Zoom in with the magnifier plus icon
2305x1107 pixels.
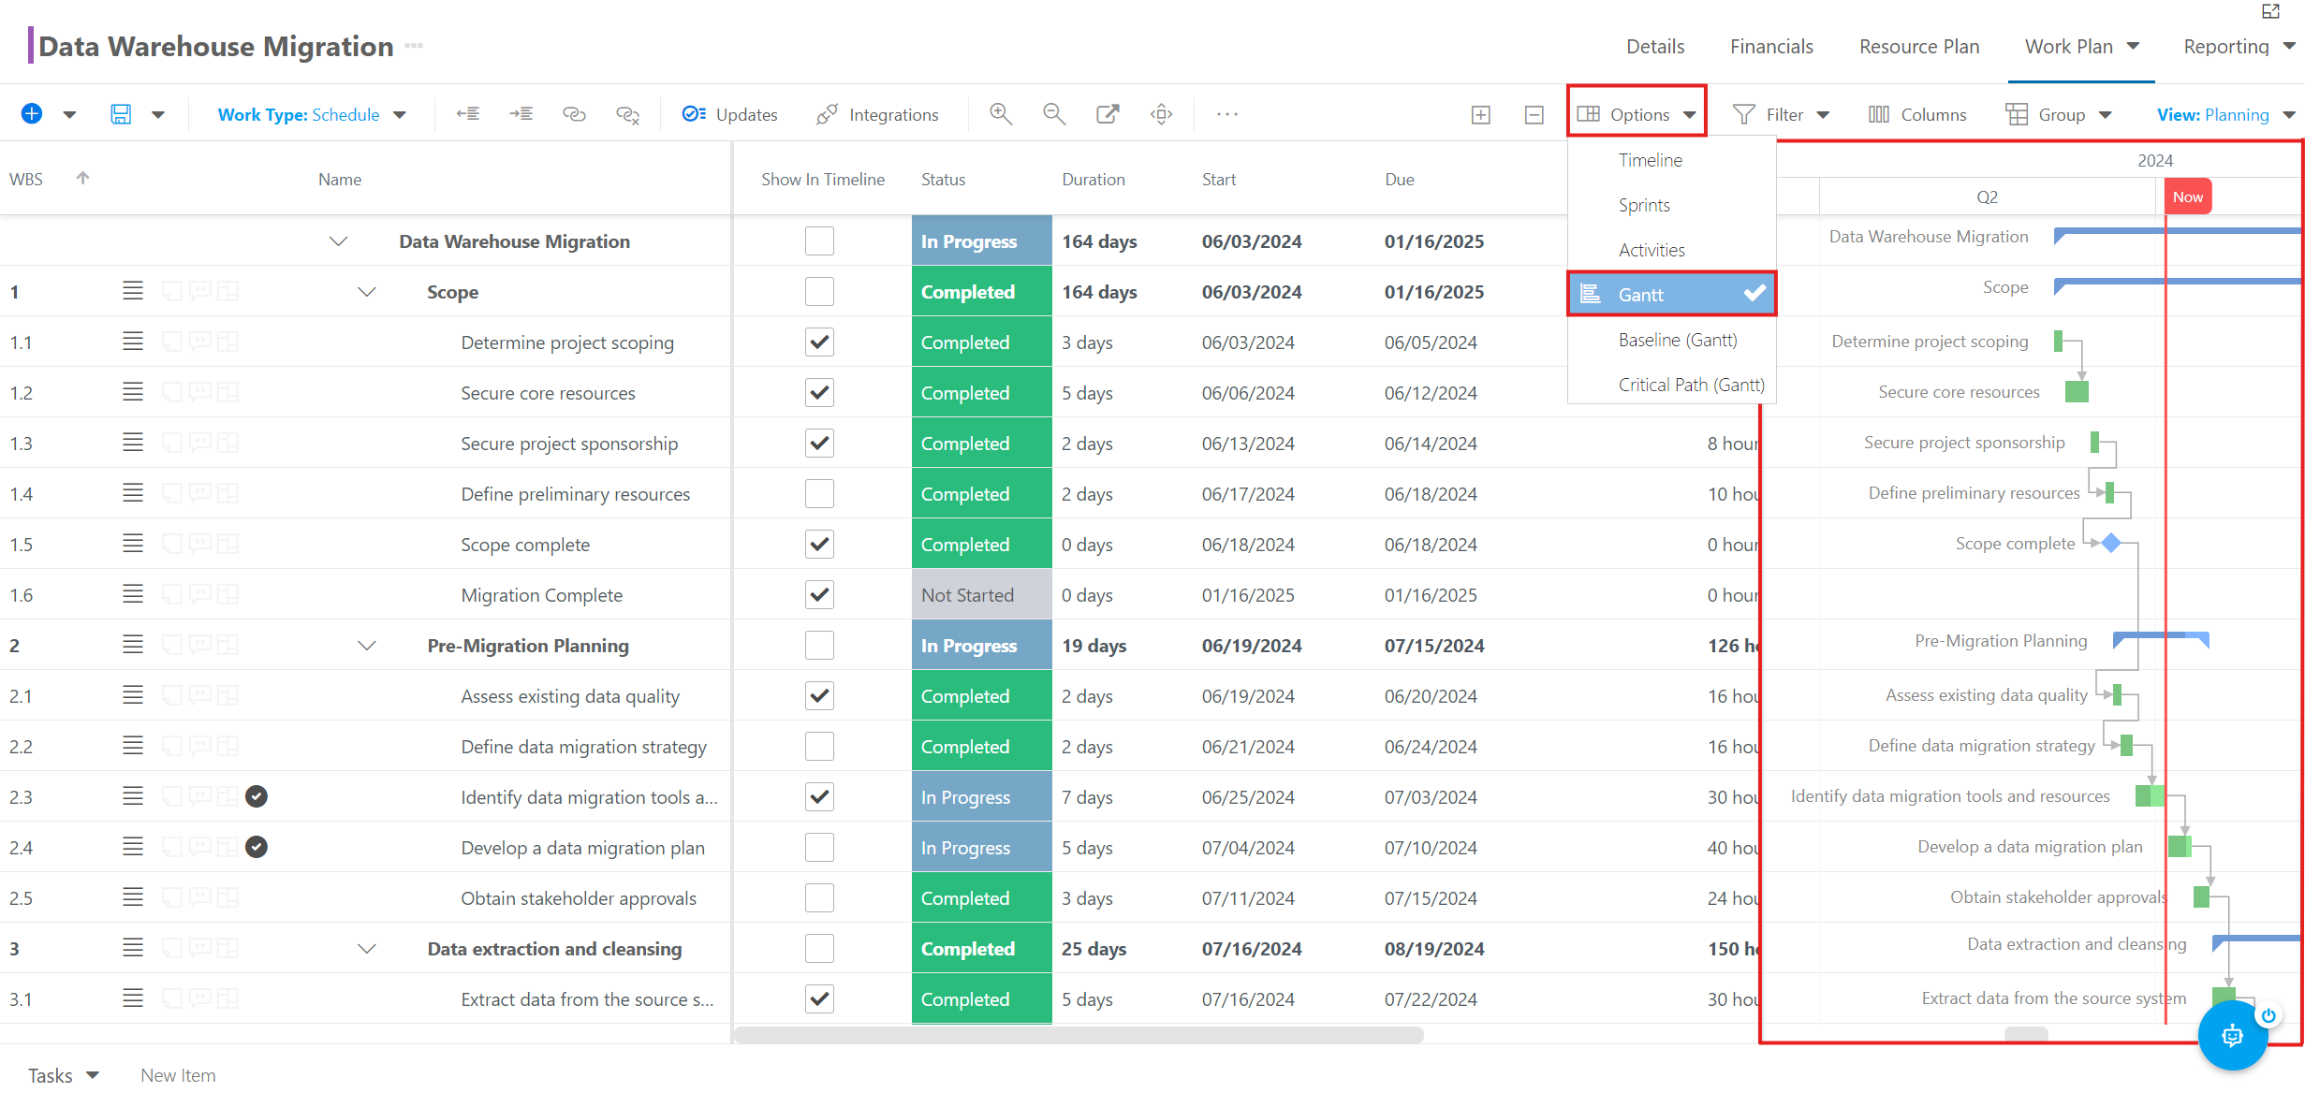[1001, 114]
